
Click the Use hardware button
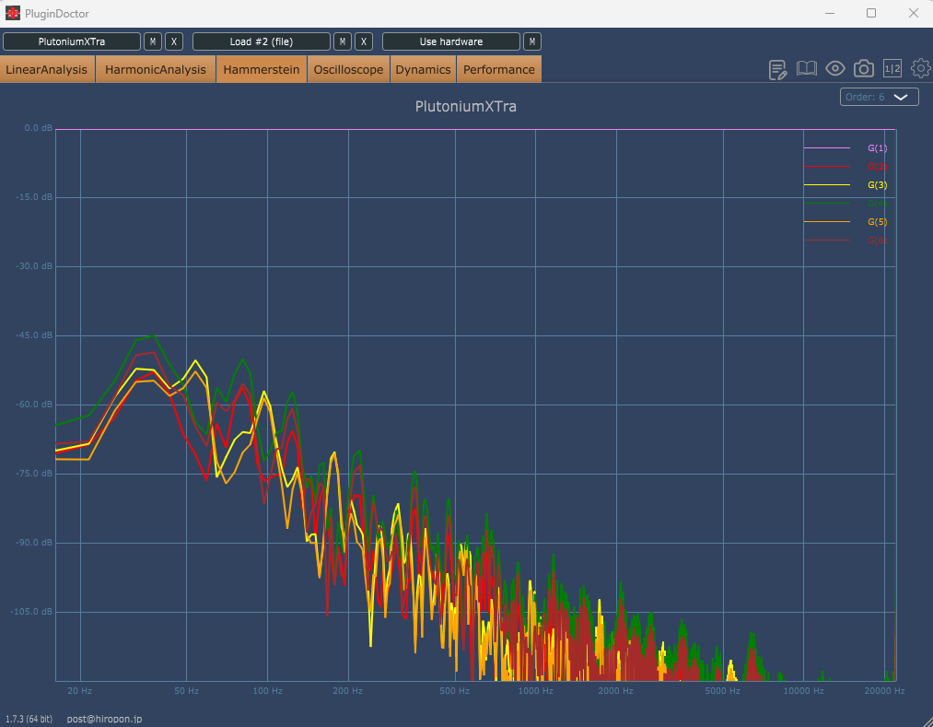[x=451, y=41]
